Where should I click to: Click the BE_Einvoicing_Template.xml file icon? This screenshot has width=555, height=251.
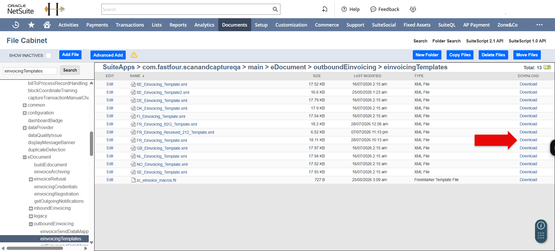pyautogui.click(x=133, y=84)
